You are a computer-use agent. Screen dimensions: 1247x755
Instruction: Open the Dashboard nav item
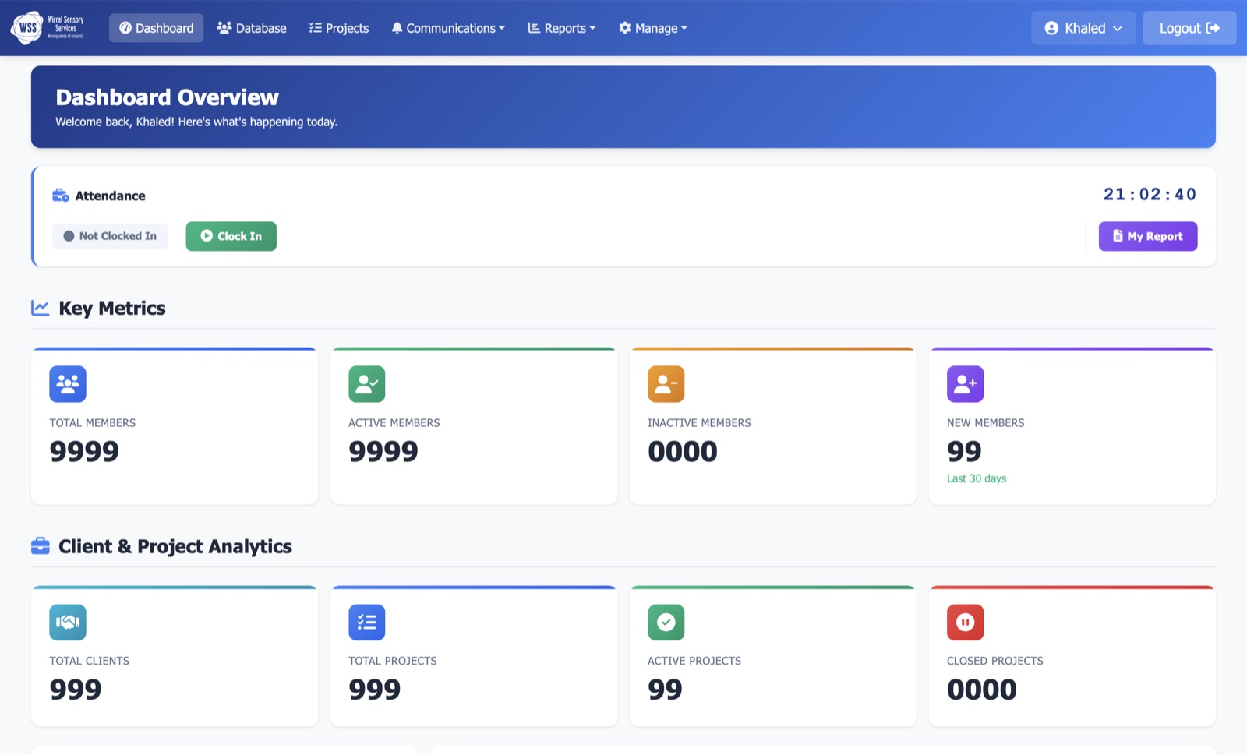tap(156, 28)
